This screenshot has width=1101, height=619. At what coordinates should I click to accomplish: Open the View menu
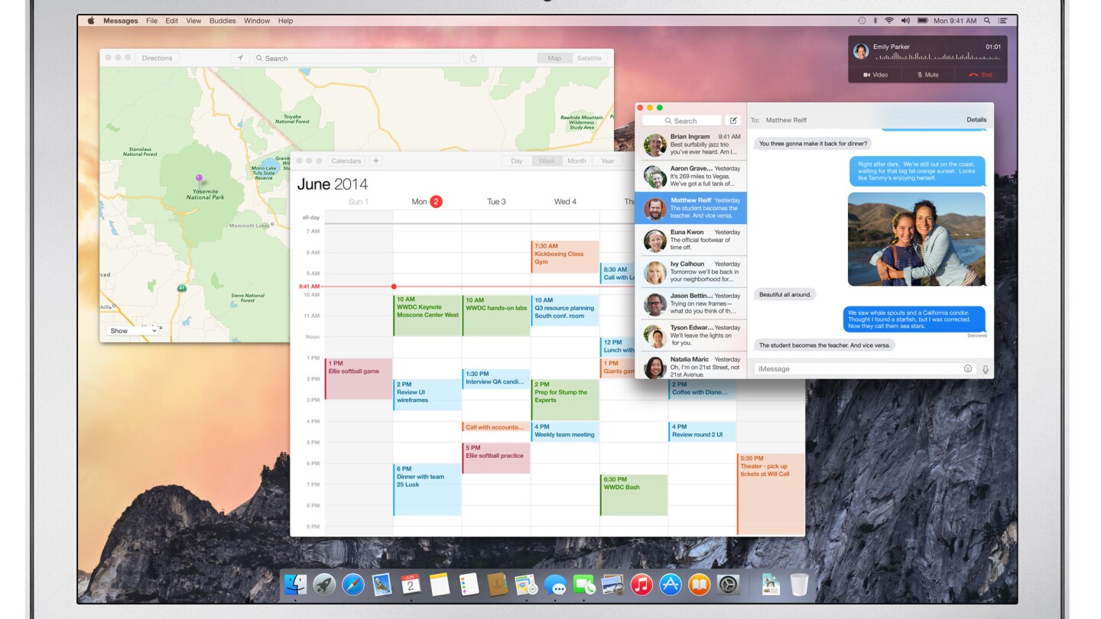click(194, 21)
